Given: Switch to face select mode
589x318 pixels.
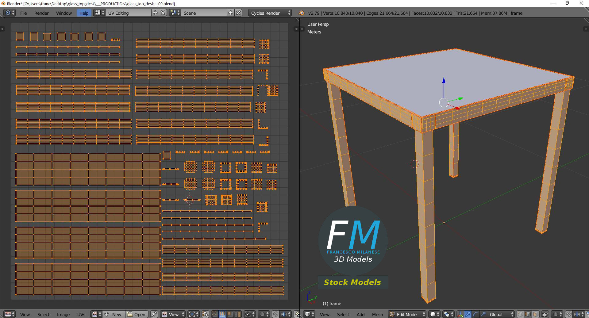Looking at the screenshot, I should [x=536, y=314].
